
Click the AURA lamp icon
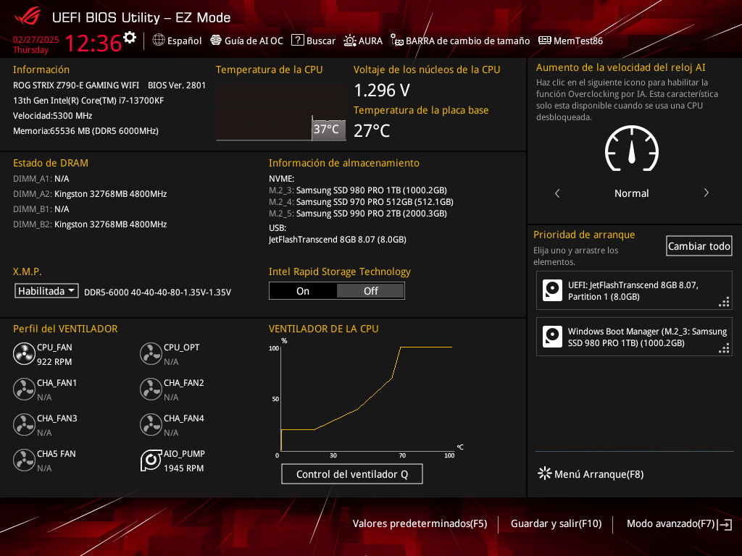click(350, 41)
